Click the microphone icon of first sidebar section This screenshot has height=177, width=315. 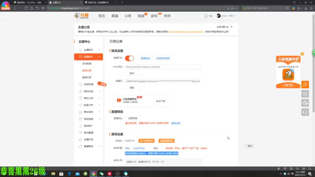pyautogui.click(x=80, y=50)
